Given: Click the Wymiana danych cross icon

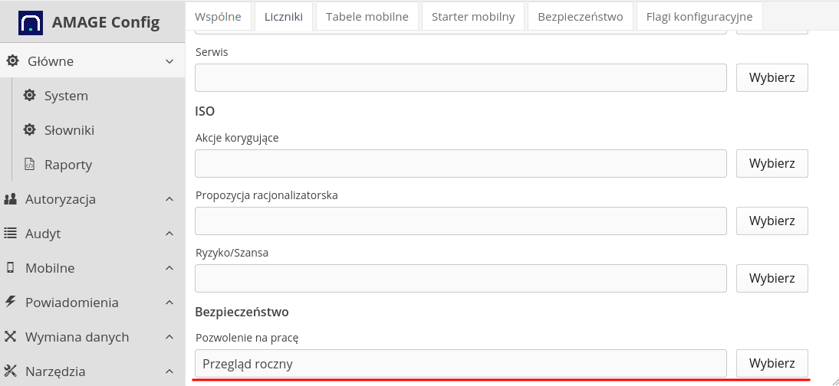Looking at the screenshot, I should (x=11, y=337).
